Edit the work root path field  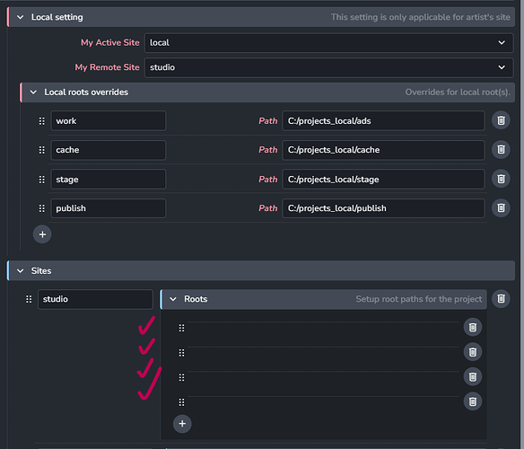click(383, 121)
